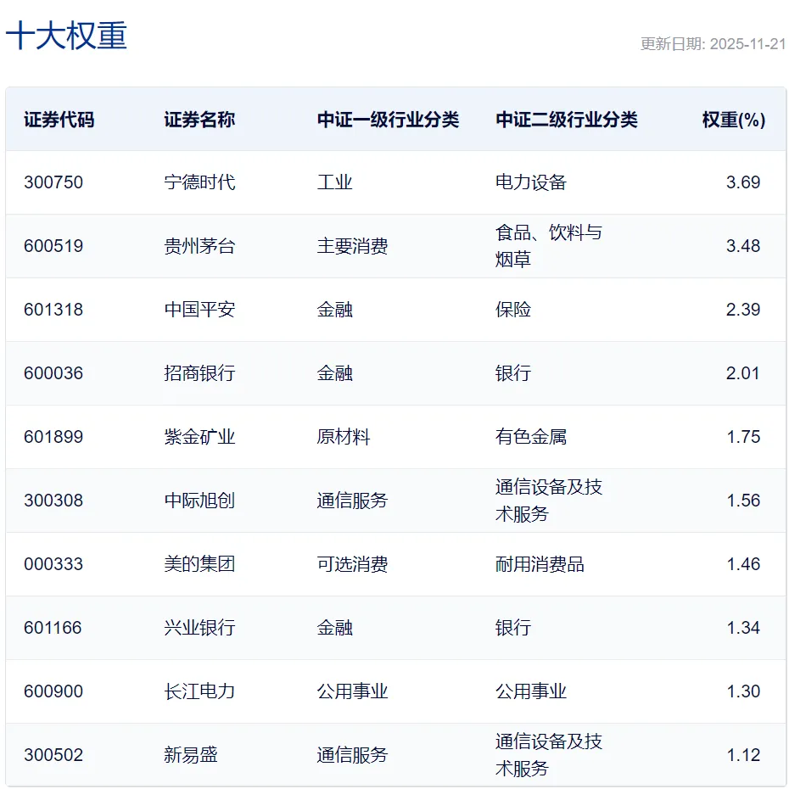The height and width of the screenshot is (789, 789).
Task: Click weight value 2.39
Action: coord(742,310)
